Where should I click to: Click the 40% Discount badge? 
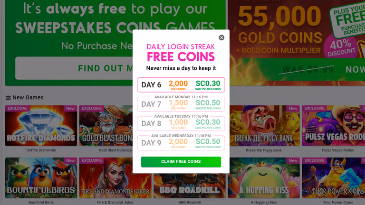[341, 47]
